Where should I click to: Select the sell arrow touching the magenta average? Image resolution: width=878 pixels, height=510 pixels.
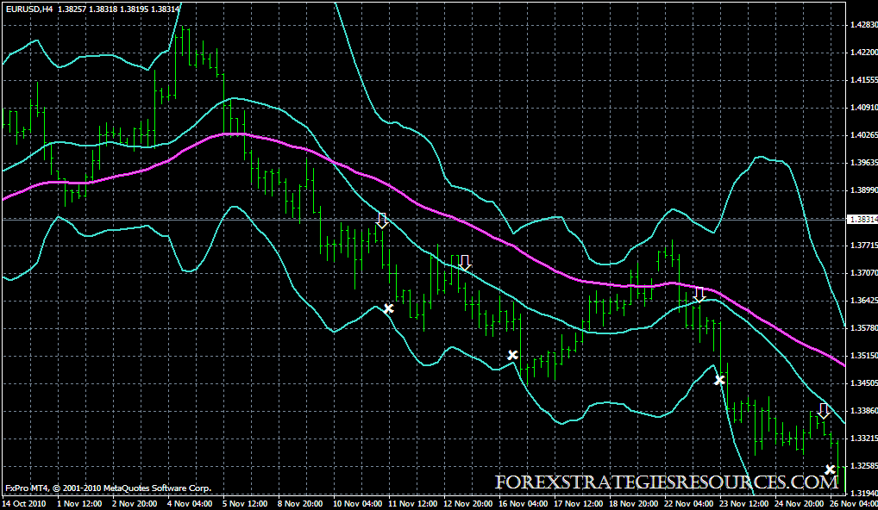pos(699,295)
